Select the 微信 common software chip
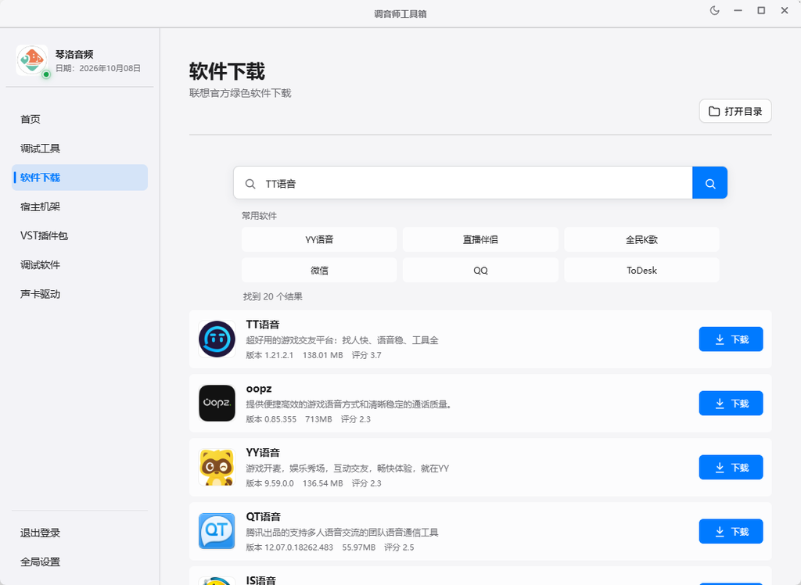 click(x=319, y=271)
